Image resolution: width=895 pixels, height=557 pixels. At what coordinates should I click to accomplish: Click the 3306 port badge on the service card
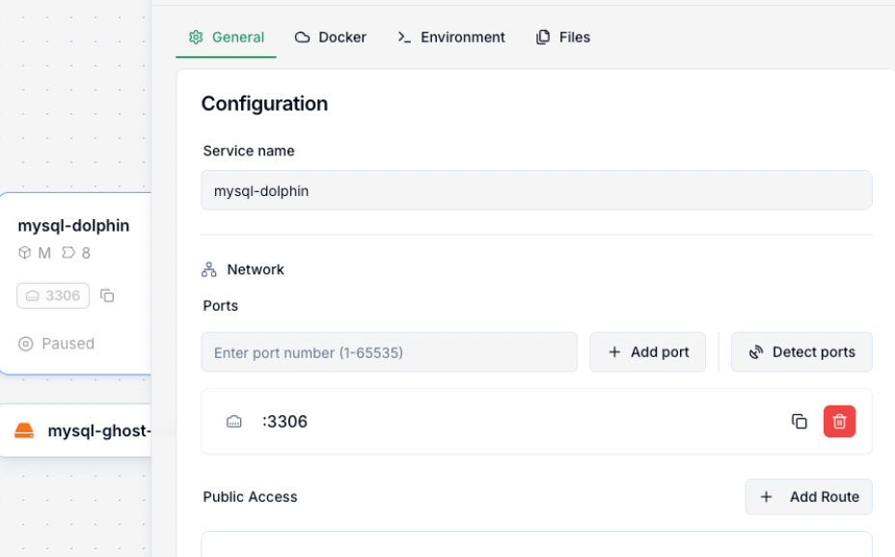pyautogui.click(x=53, y=295)
